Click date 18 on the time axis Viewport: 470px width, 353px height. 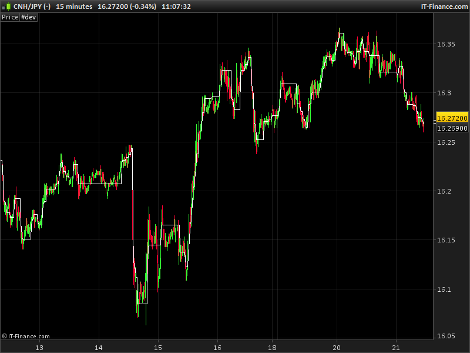tap(272, 348)
